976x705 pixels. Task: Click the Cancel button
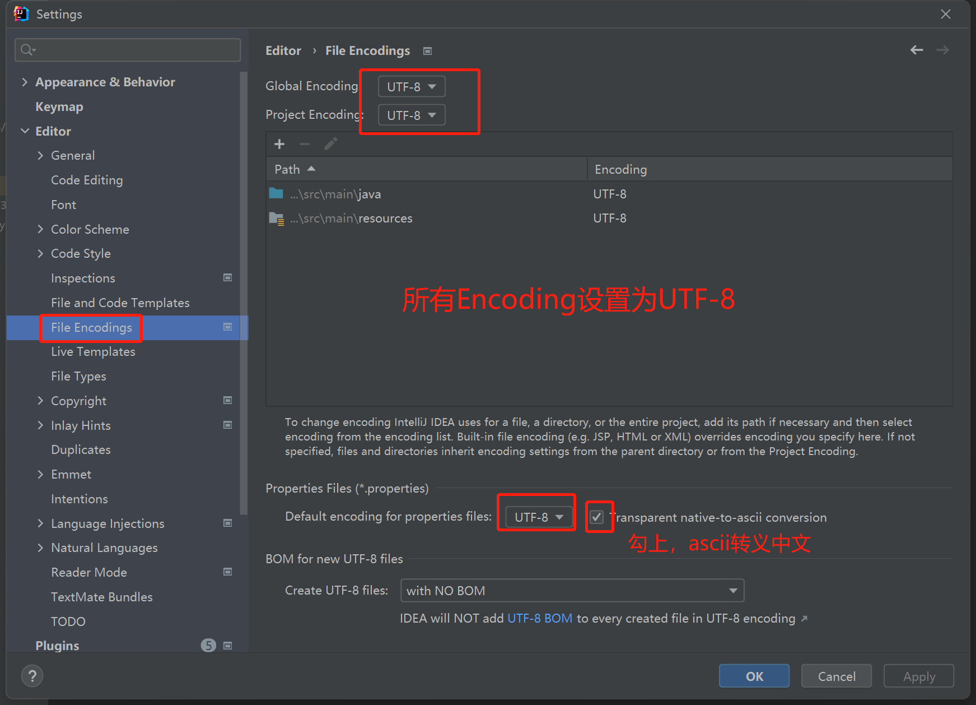click(x=837, y=676)
